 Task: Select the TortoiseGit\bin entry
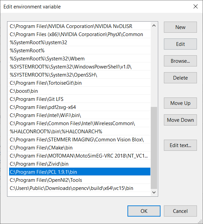click(80, 83)
